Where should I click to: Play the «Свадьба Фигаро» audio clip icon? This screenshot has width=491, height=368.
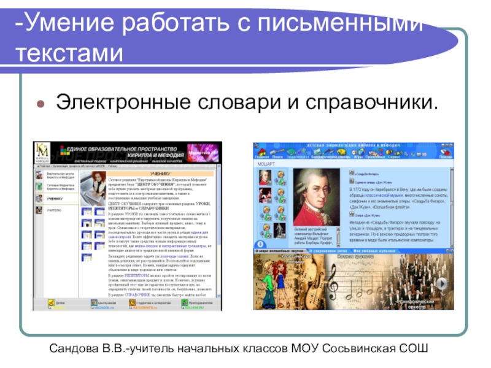[351, 174]
